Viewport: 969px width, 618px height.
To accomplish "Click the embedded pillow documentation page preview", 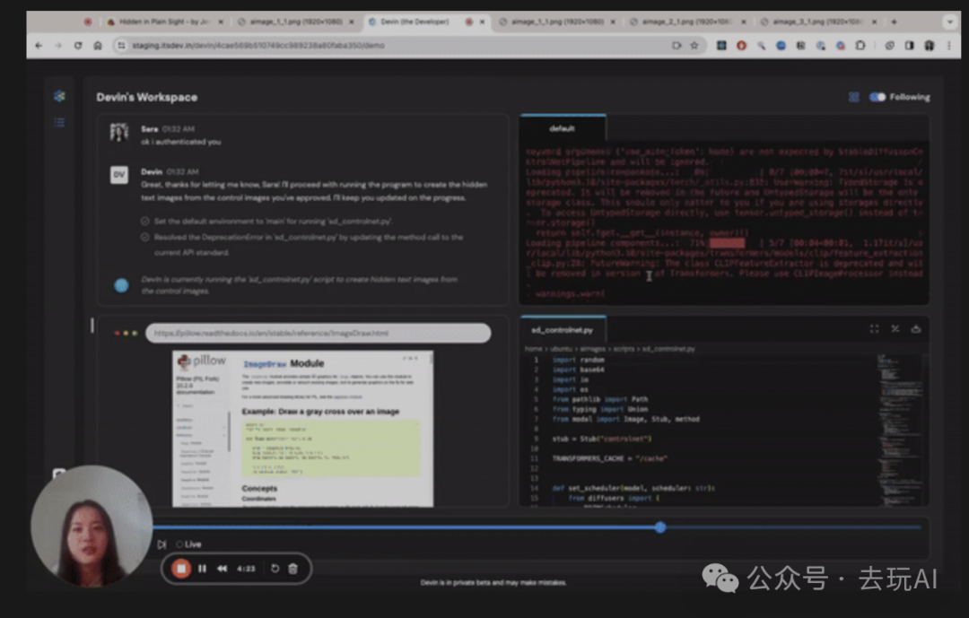I will (x=303, y=429).
